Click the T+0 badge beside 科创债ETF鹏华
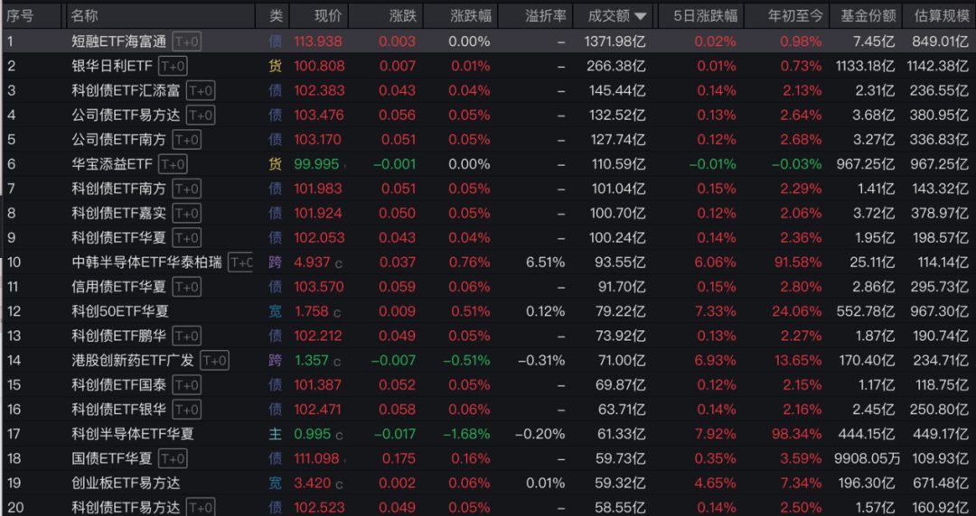Viewport: 976px width, 516px height. [x=187, y=336]
